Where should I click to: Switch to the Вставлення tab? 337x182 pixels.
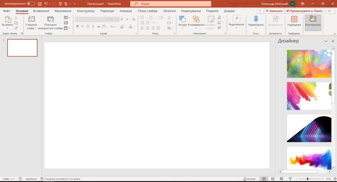pyautogui.click(x=41, y=11)
